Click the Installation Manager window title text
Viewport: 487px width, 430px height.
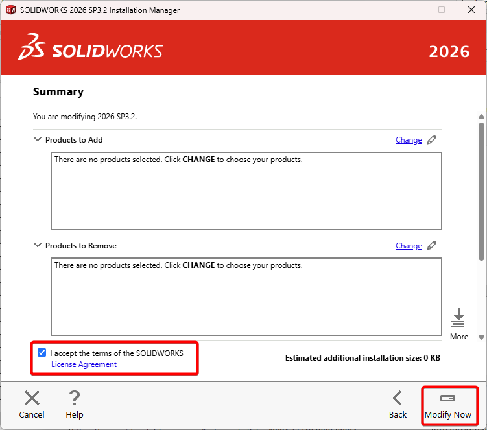pos(100,10)
